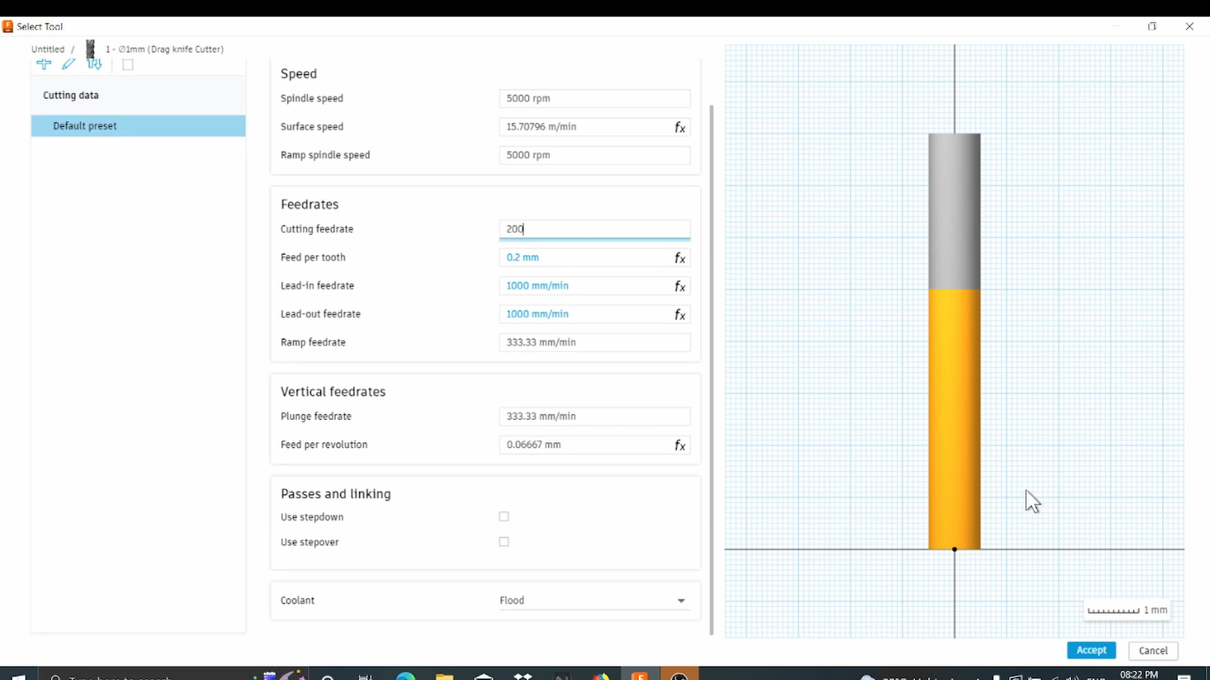Click the Untitled breadcrumb item

(48, 49)
